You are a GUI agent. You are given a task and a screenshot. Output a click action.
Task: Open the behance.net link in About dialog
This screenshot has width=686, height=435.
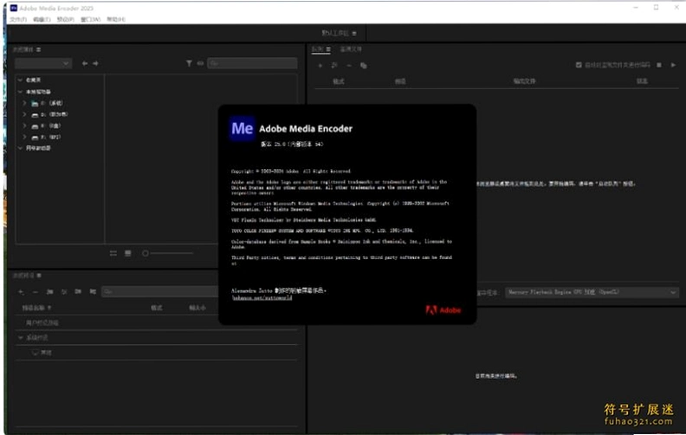pos(262,298)
